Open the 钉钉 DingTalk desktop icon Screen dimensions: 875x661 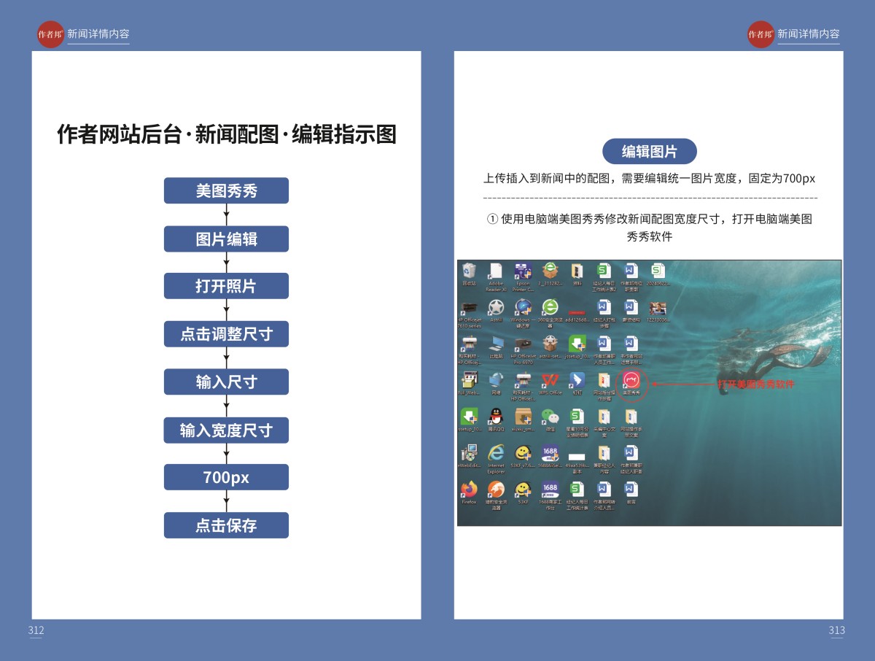click(x=577, y=380)
